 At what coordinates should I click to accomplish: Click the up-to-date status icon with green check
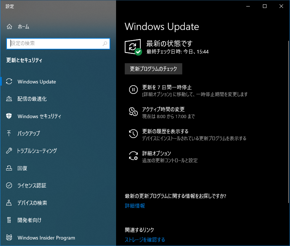pos(133,47)
